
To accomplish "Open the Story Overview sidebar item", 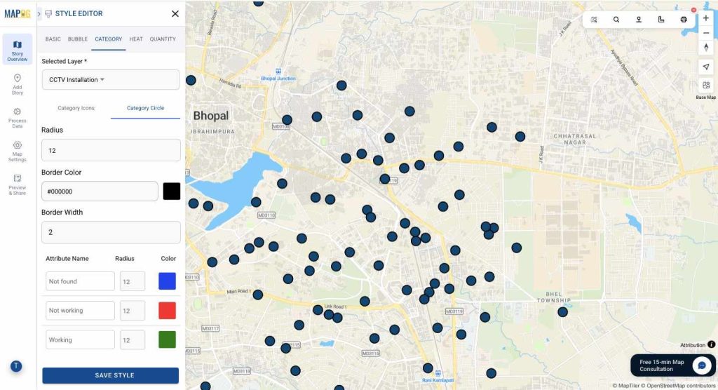I will (x=18, y=50).
